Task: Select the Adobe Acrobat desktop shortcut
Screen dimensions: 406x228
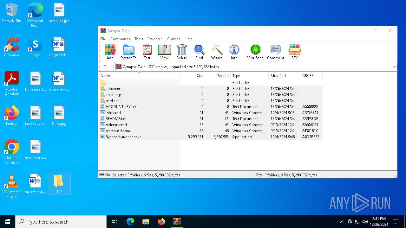Action: (x=12, y=84)
